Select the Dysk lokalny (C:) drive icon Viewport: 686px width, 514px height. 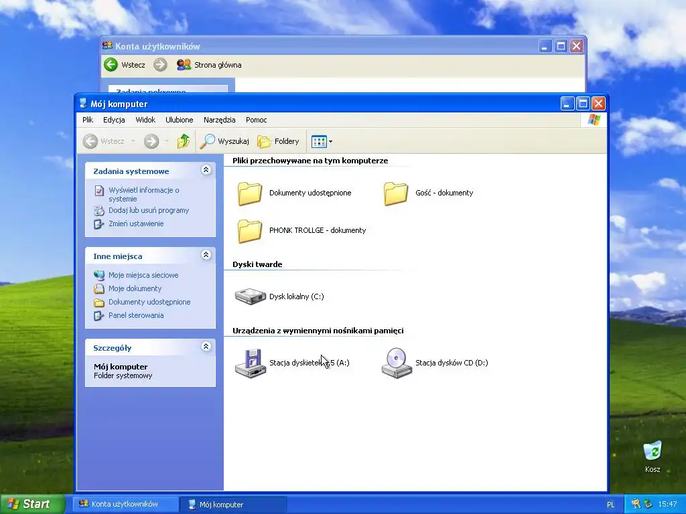(x=251, y=296)
